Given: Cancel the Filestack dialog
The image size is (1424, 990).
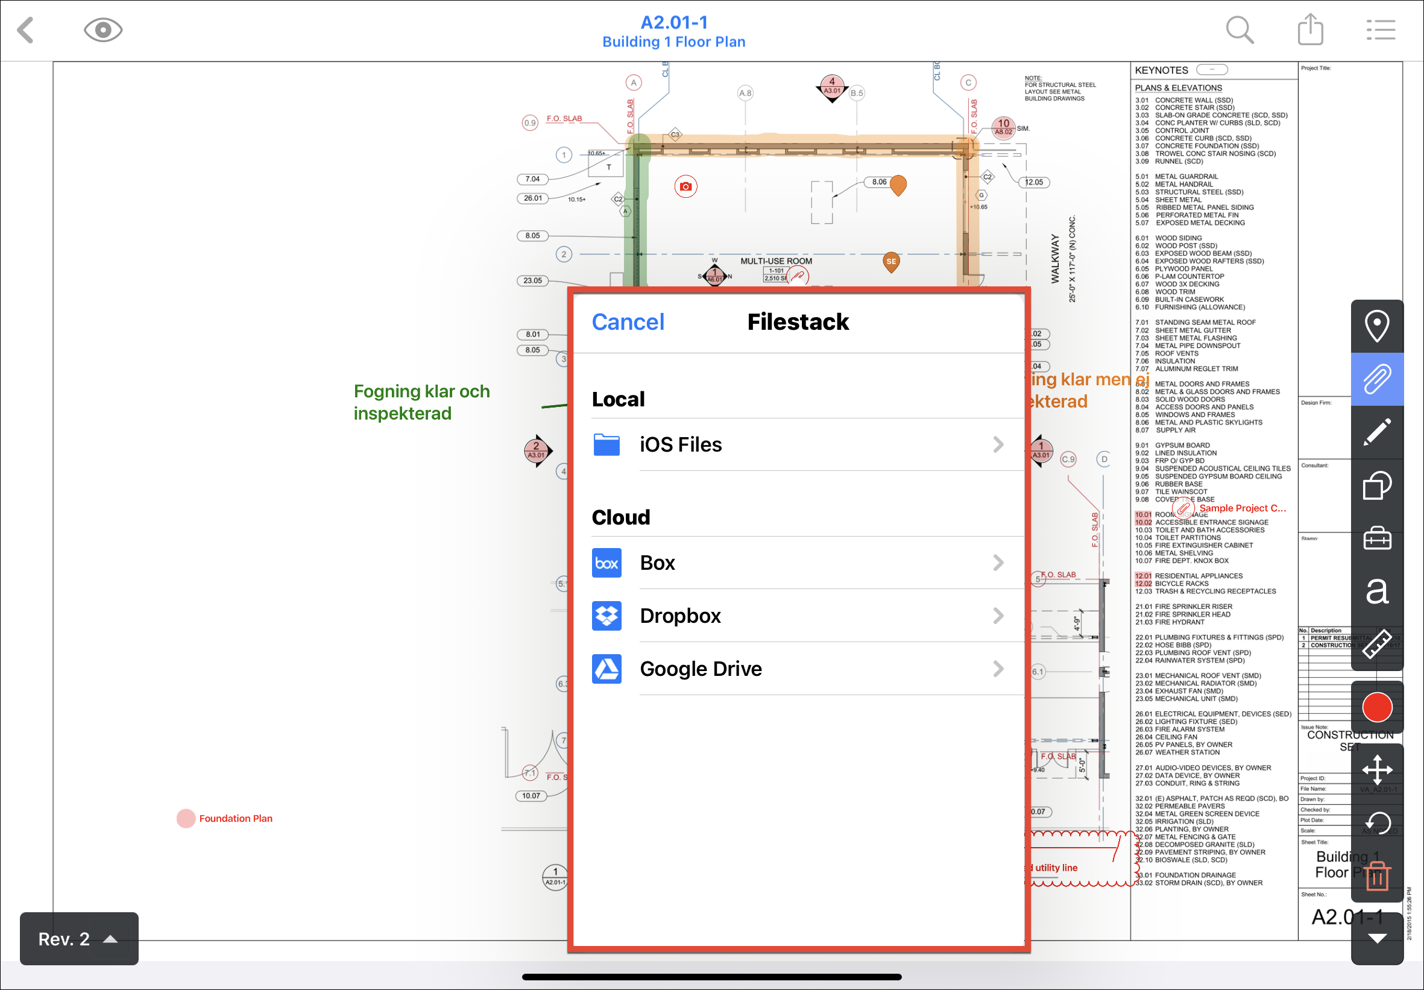Looking at the screenshot, I should click(x=628, y=322).
